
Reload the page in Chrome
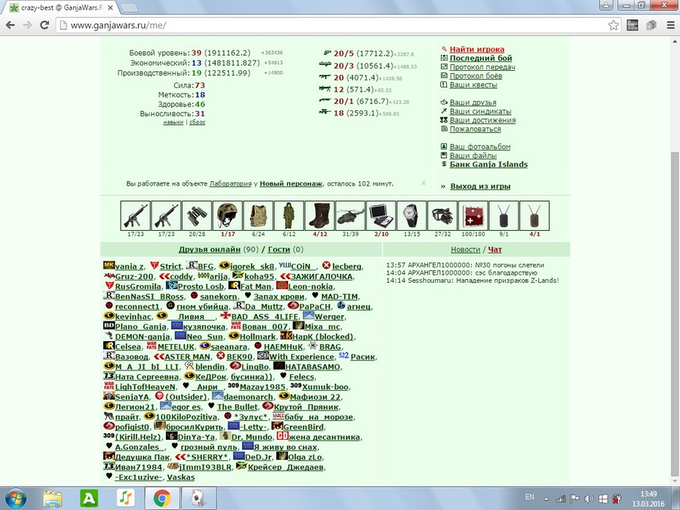click(44, 25)
